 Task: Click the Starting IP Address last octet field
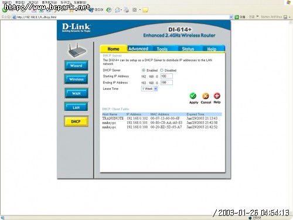point(166,76)
